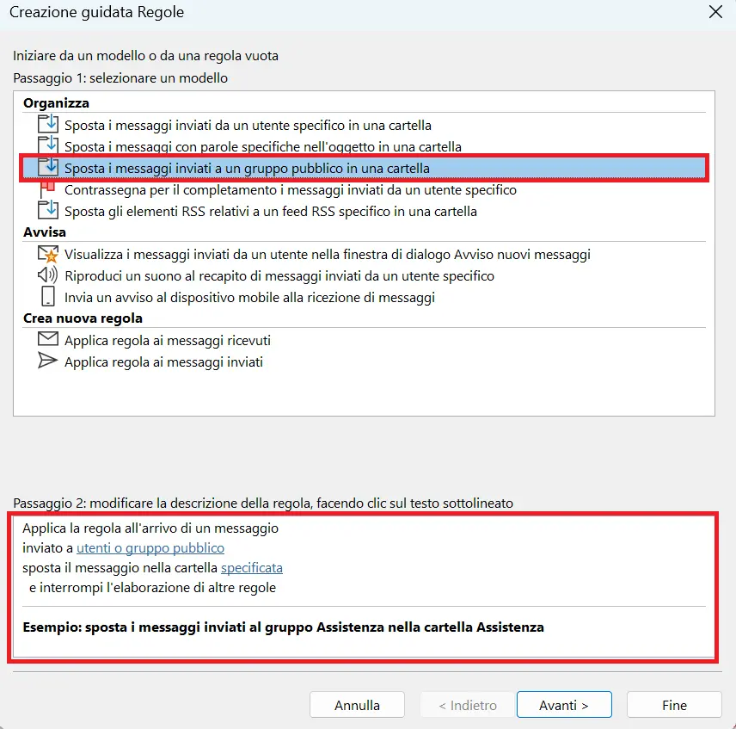Select the move messages from specific sender template icon
Image resolution: width=736 pixels, height=729 pixels.
(49, 124)
